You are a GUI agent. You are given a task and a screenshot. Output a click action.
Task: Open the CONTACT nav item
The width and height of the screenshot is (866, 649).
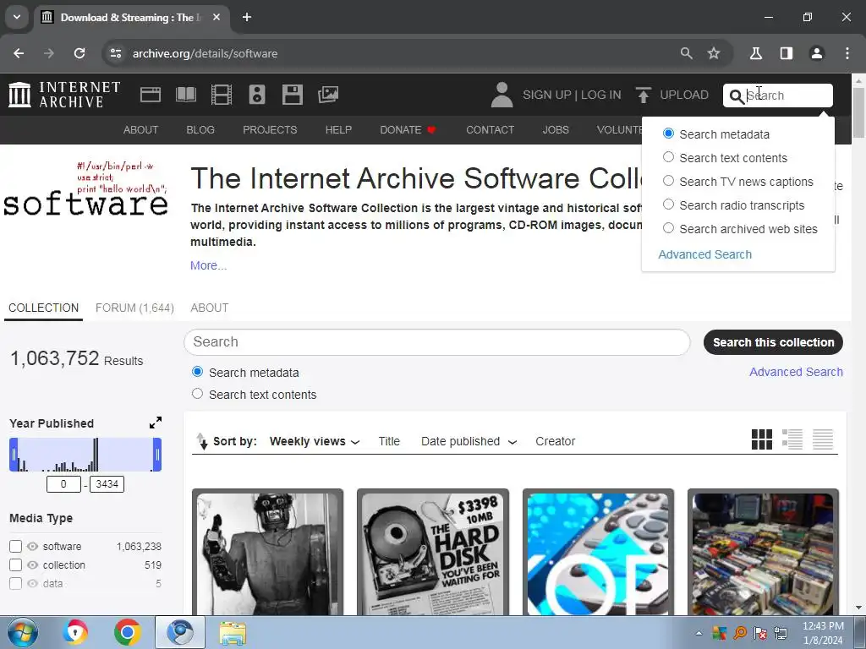pos(490,129)
